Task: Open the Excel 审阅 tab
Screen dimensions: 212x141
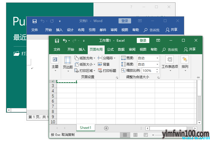Action: click(x=132, y=50)
